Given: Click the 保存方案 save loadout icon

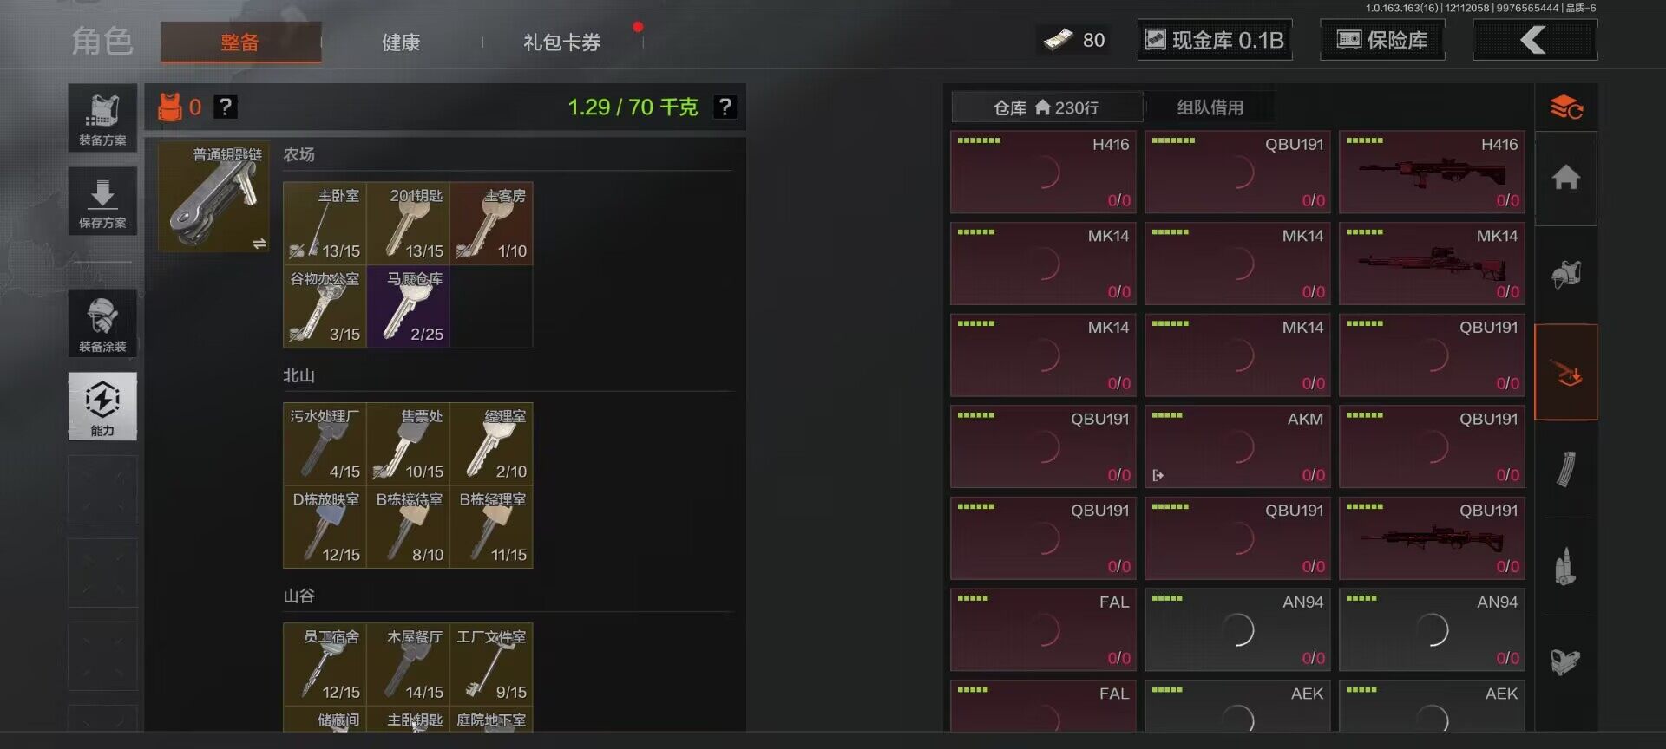Looking at the screenshot, I should tap(102, 201).
